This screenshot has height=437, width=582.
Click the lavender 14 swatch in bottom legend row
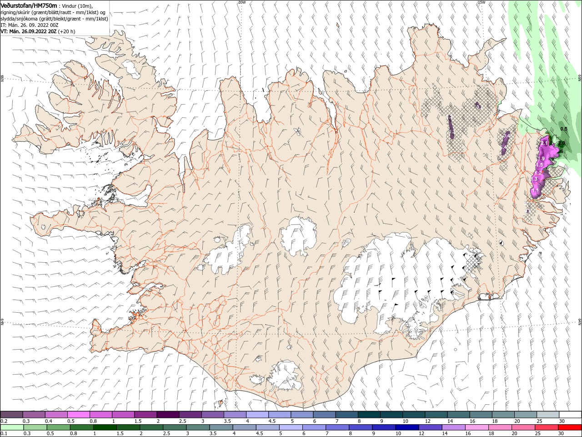pos(454,427)
